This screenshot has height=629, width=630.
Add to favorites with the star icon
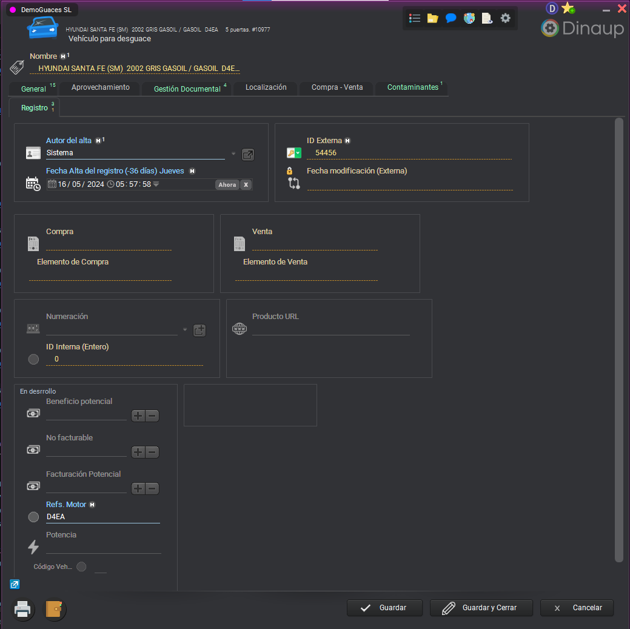coord(568,8)
